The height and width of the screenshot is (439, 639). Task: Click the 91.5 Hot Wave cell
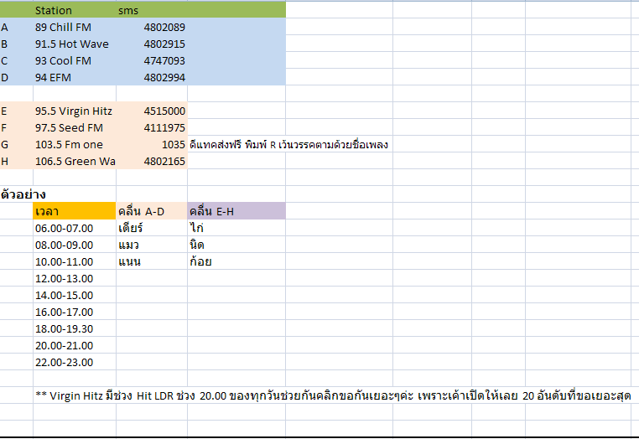coord(75,44)
